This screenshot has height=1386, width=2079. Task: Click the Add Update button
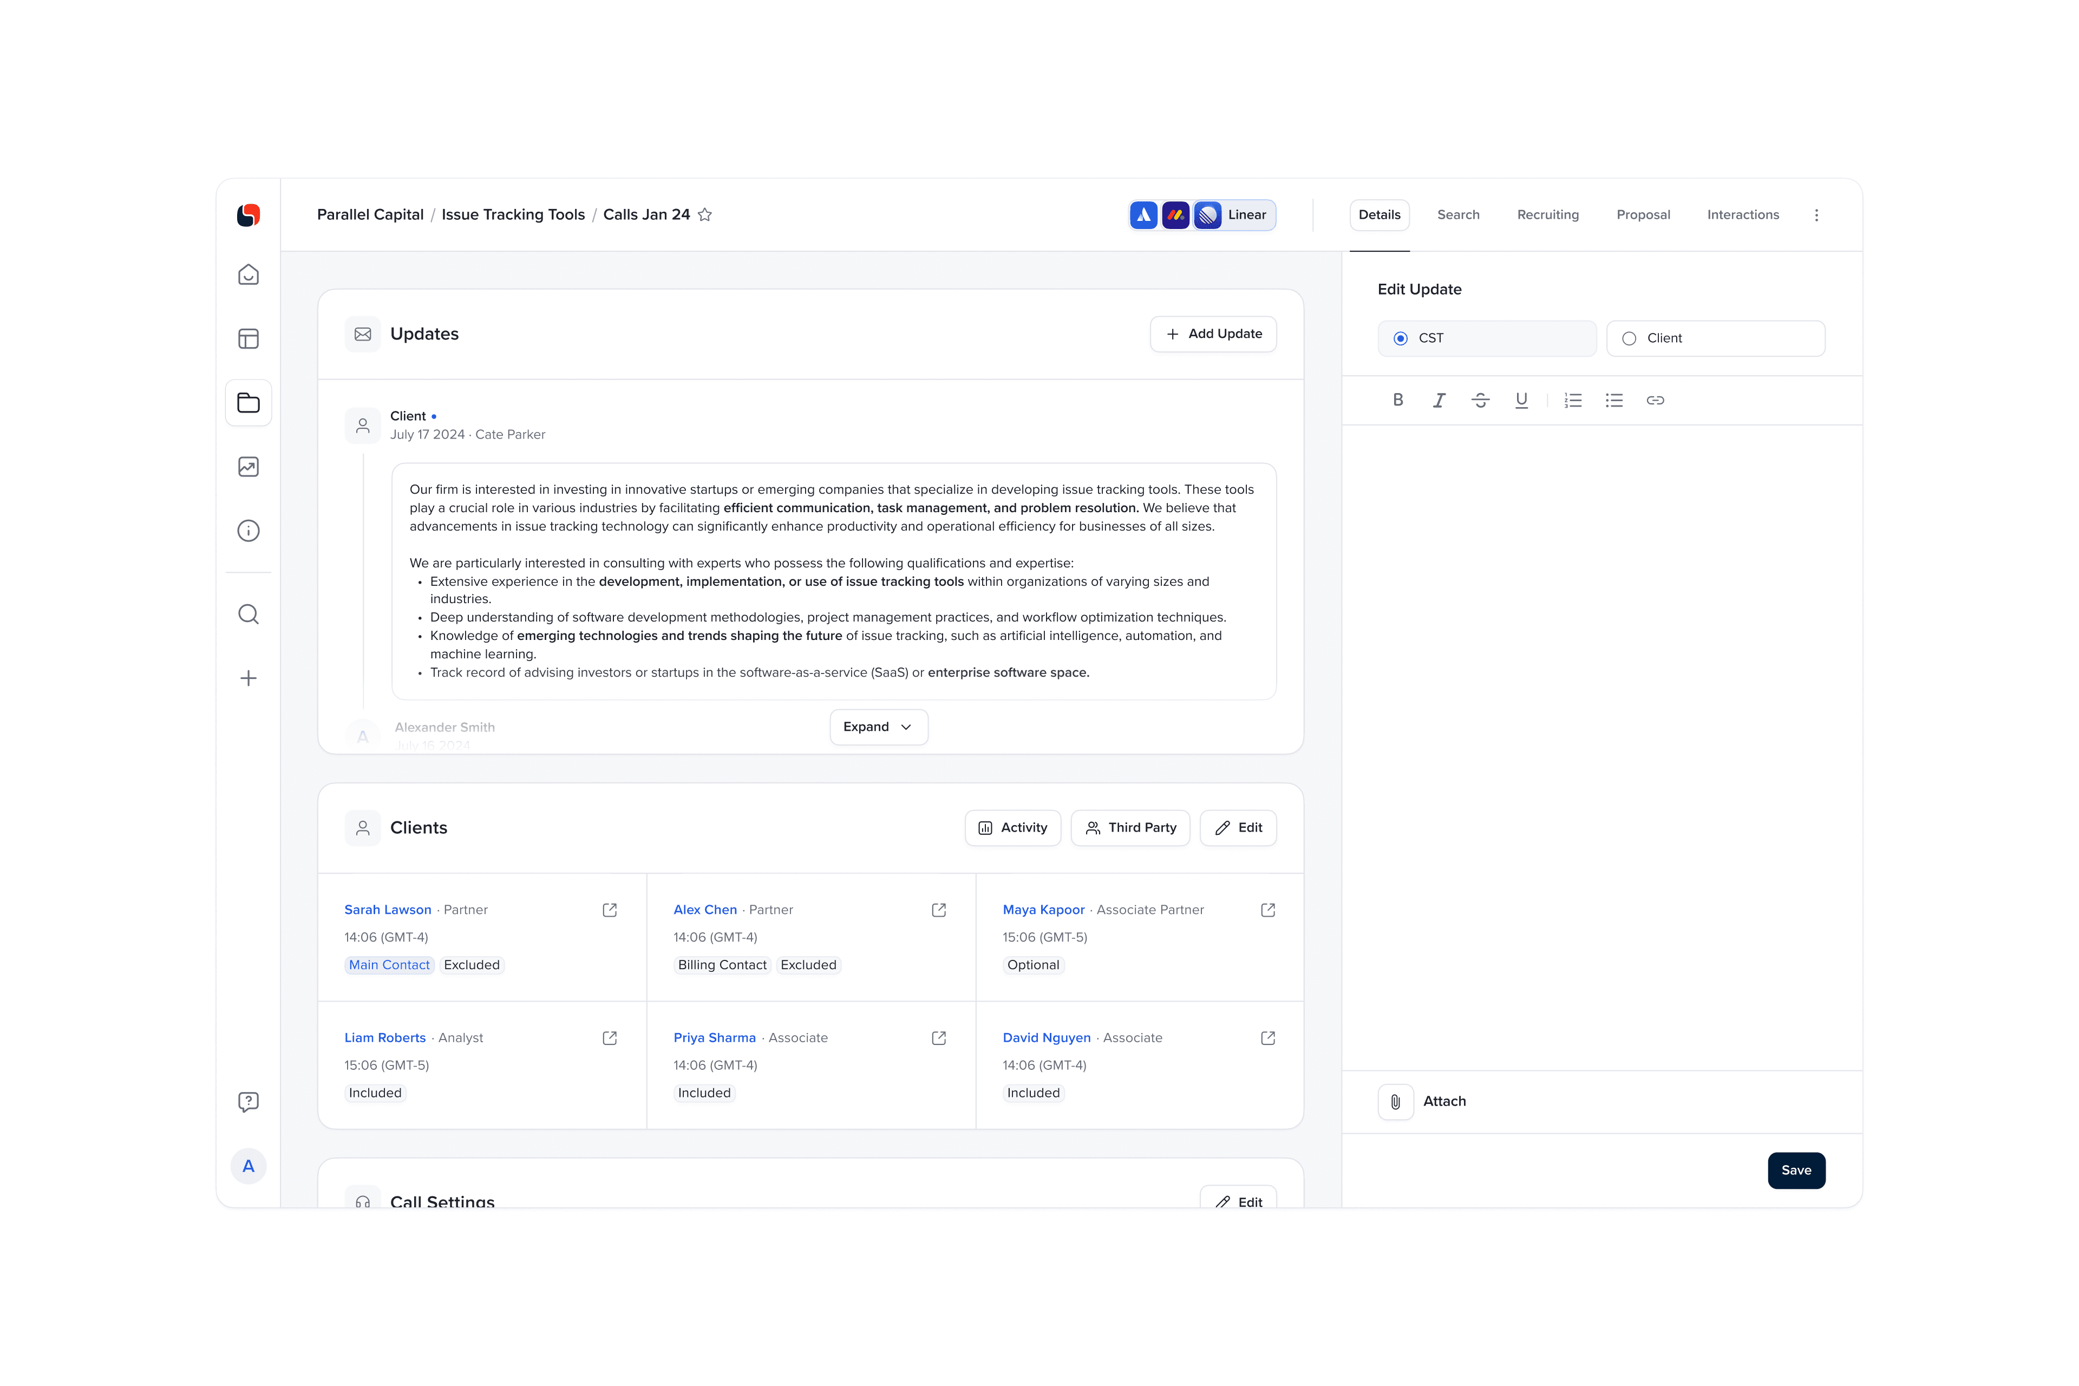coord(1214,334)
